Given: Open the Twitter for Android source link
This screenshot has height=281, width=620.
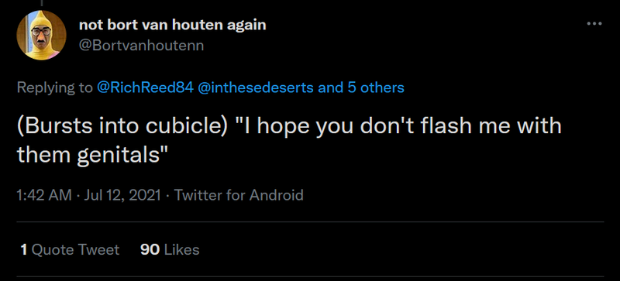Looking at the screenshot, I should pos(239,195).
